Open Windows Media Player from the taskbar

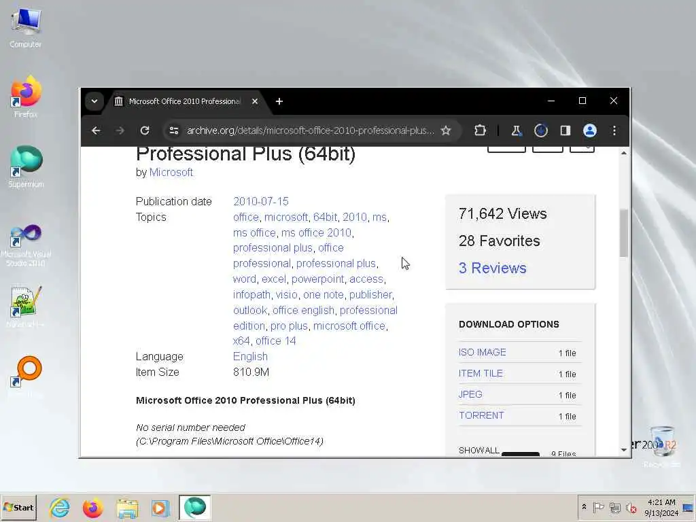coord(160,508)
